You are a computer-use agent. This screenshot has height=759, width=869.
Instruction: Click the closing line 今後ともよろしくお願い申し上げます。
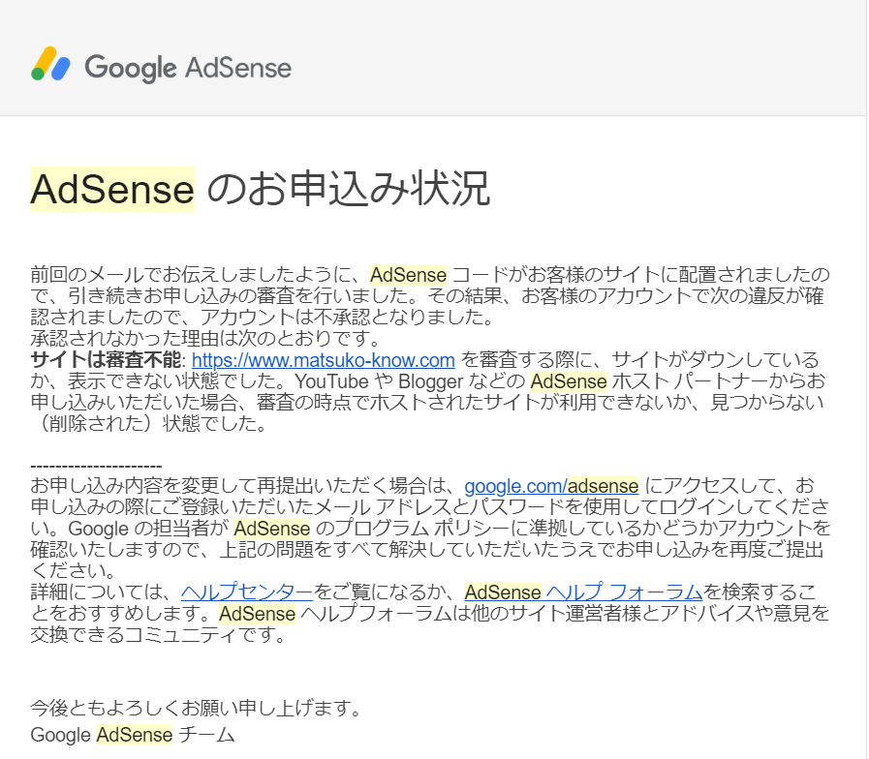click(x=197, y=708)
